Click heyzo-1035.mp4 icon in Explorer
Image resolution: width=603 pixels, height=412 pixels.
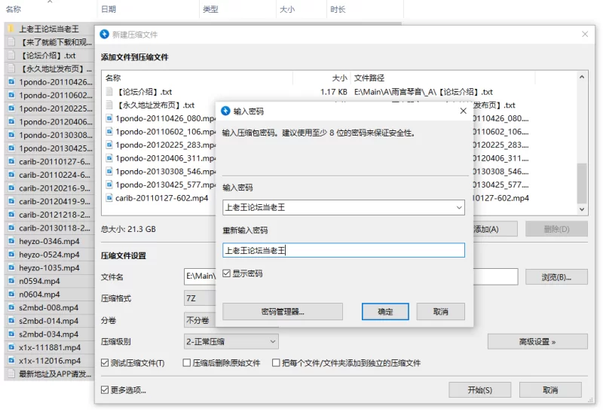pos(11,267)
